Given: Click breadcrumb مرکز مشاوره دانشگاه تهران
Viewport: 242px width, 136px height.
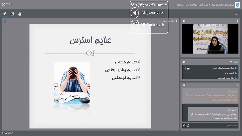Looking at the screenshot, I should click(222, 5).
